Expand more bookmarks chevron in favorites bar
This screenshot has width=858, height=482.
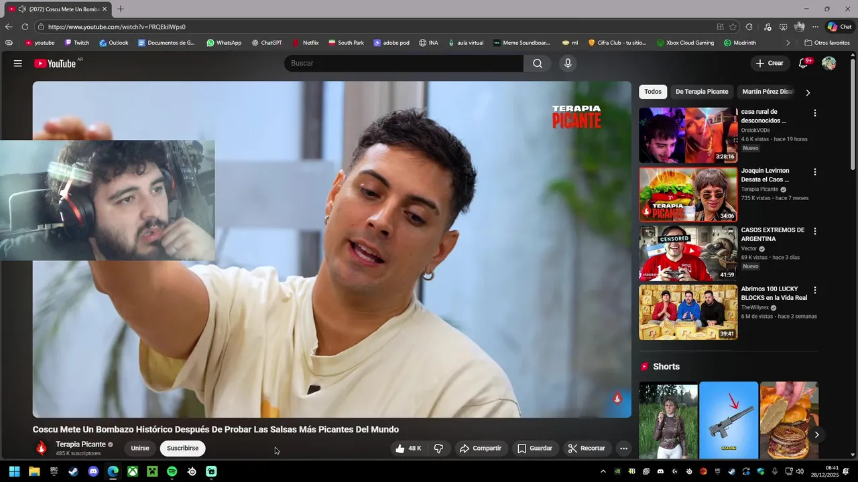click(x=788, y=43)
